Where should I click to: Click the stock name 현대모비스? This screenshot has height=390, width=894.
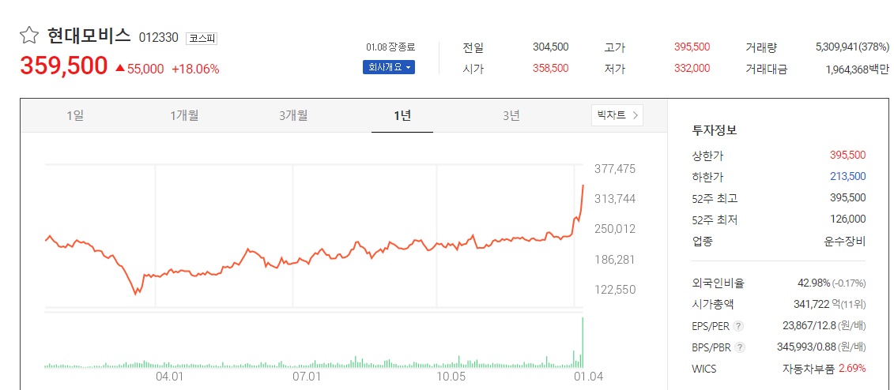pos(89,36)
